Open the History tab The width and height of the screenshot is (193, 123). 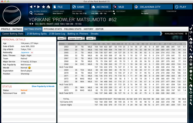(89, 29)
